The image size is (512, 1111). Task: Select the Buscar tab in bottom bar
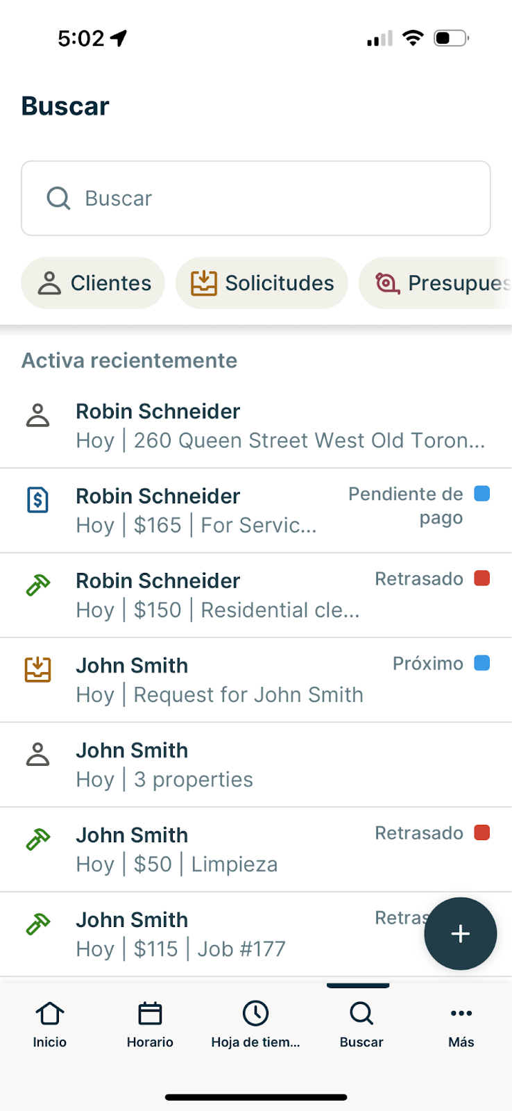tap(361, 1024)
